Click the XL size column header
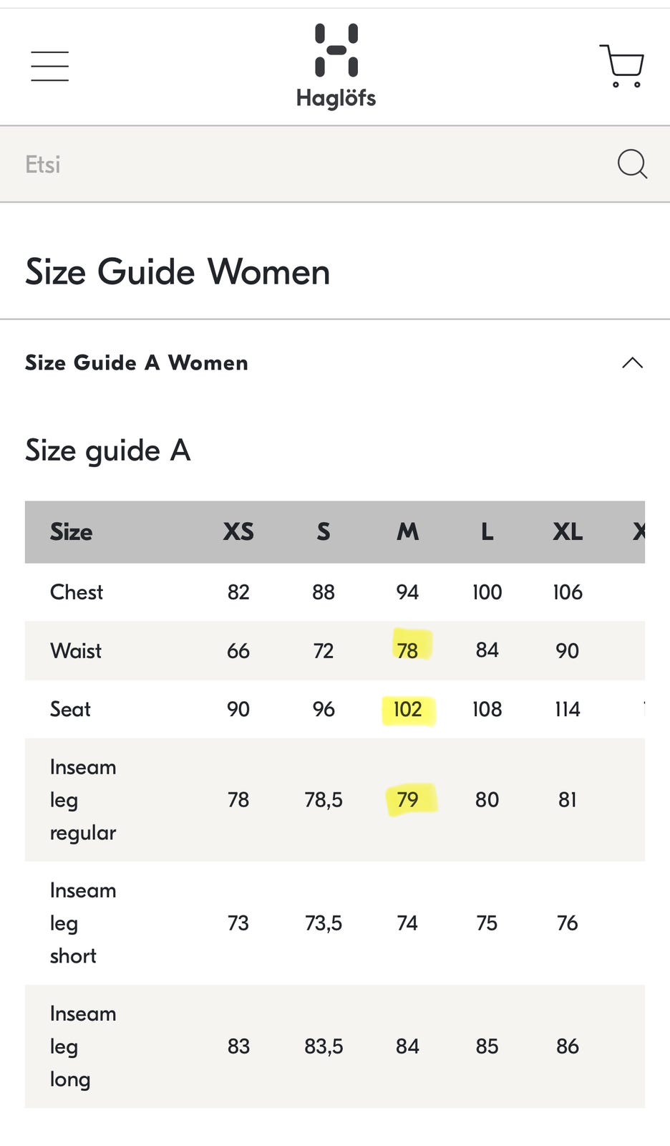The width and height of the screenshot is (670, 1146). click(x=567, y=531)
